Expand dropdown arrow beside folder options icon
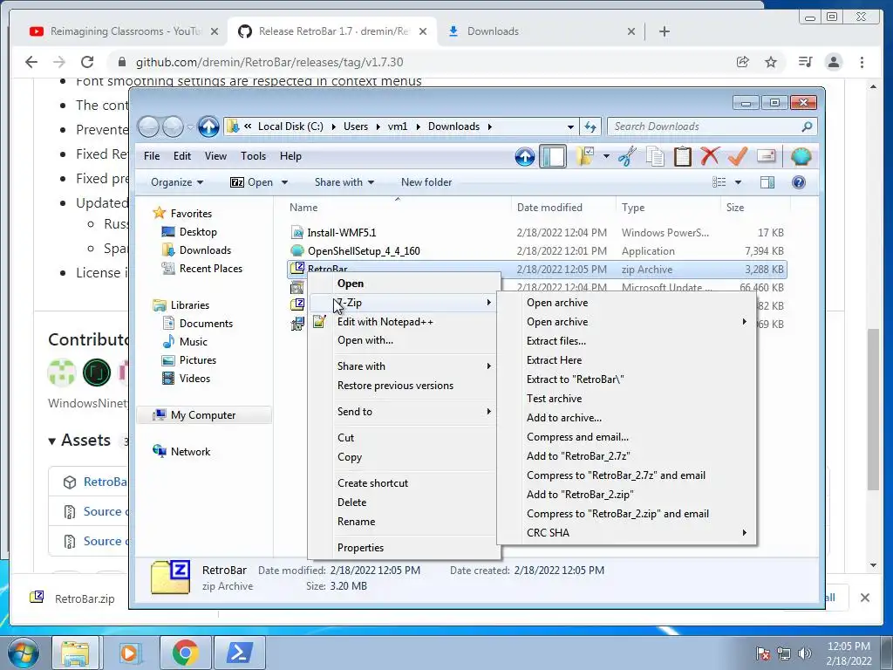 (x=607, y=156)
